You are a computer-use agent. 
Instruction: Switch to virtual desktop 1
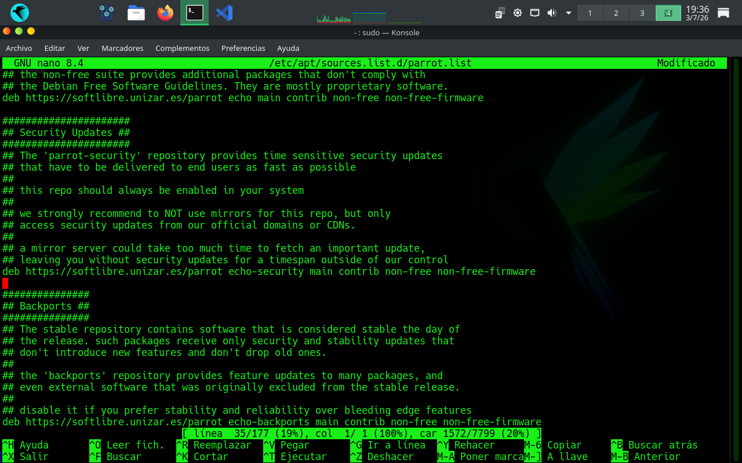(590, 13)
